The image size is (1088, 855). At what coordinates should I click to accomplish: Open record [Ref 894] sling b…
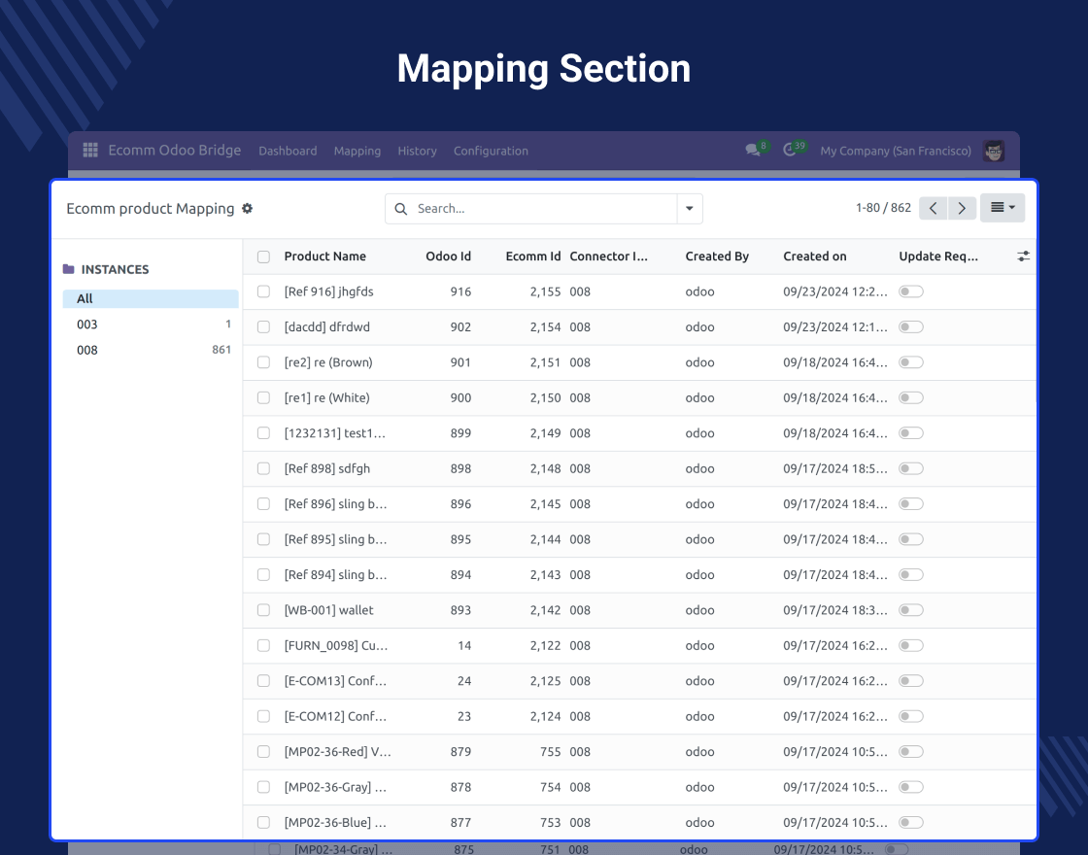tap(336, 574)
